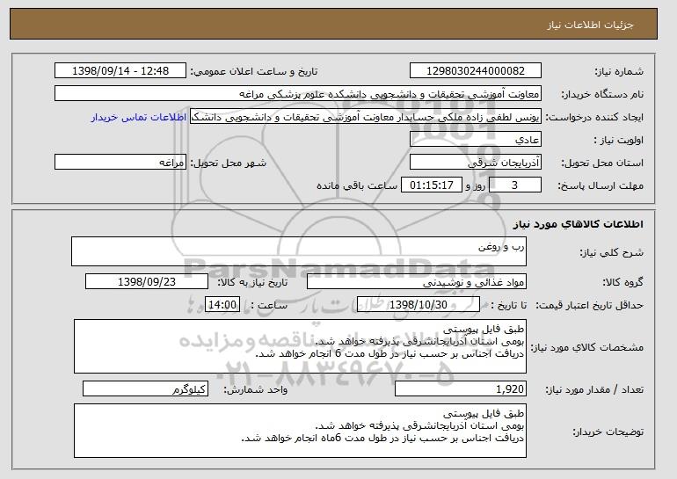Viewport: 677px width, 479px height.
Task: Click the goods specification text box
Action: pyautogui.click(x=300, y=346)
